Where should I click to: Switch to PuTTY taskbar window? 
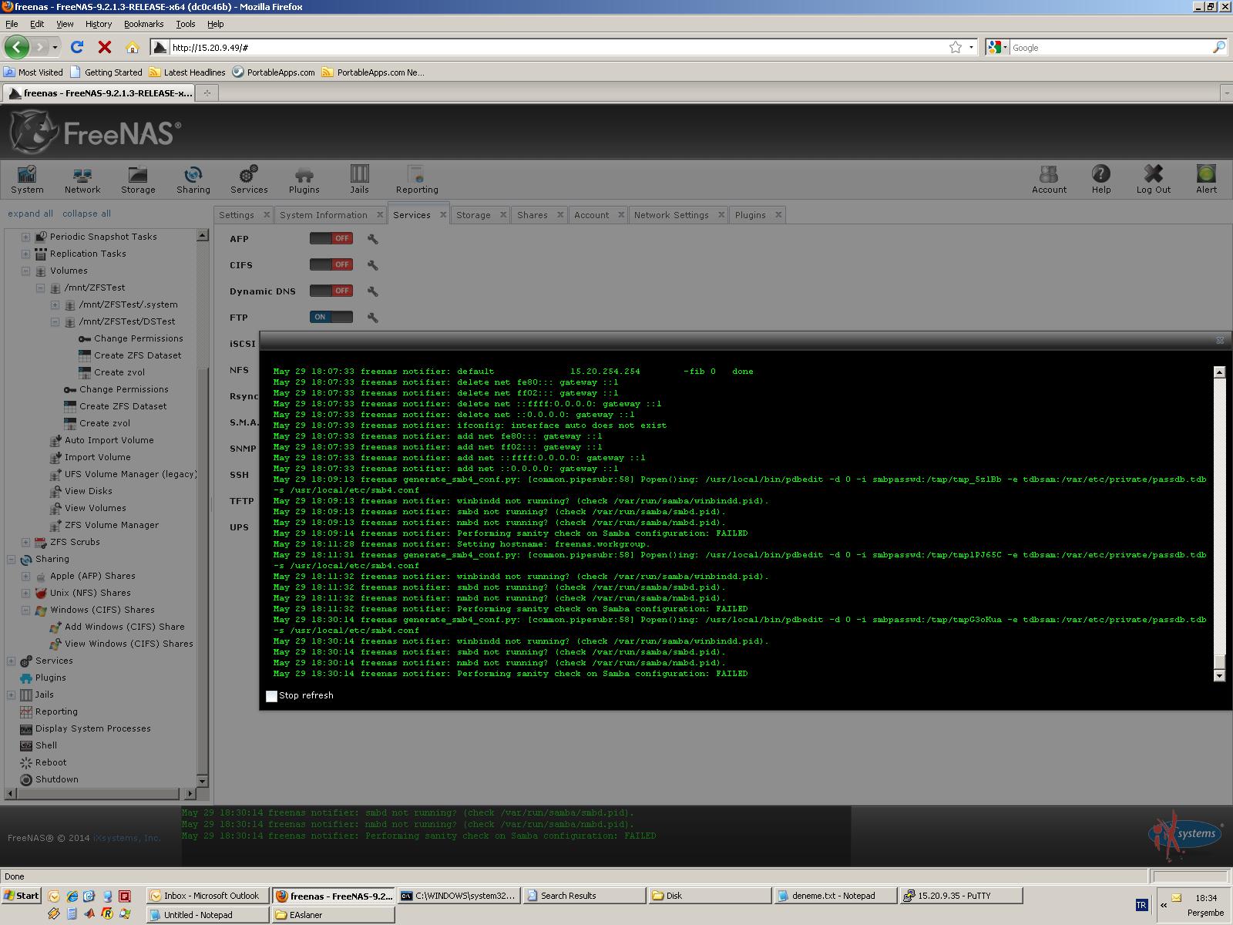(962, 896)
